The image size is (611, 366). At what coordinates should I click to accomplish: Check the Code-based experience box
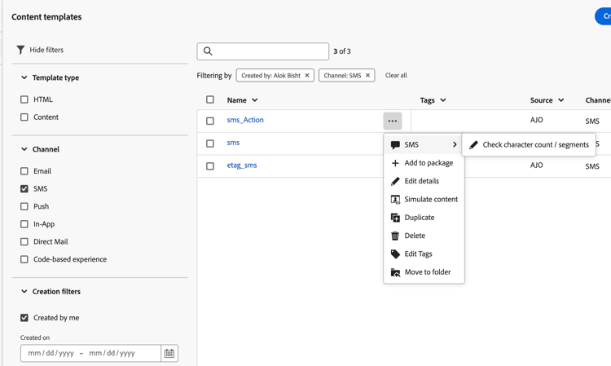[24, 259]
